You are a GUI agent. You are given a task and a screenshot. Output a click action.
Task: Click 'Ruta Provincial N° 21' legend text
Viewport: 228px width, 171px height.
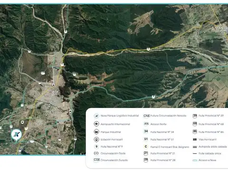point(162,153)
